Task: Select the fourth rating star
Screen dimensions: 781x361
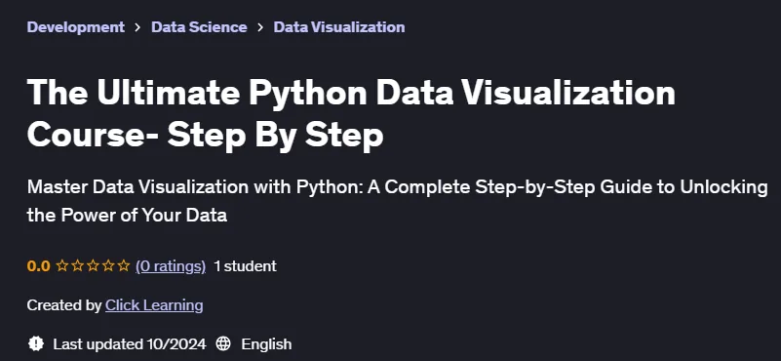Action: click(108, 265)
